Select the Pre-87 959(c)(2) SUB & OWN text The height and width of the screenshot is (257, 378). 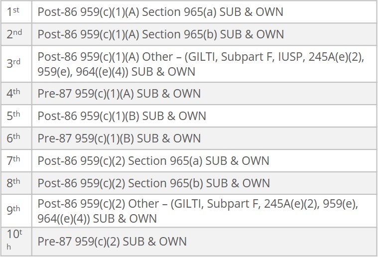tap(112, 242)
